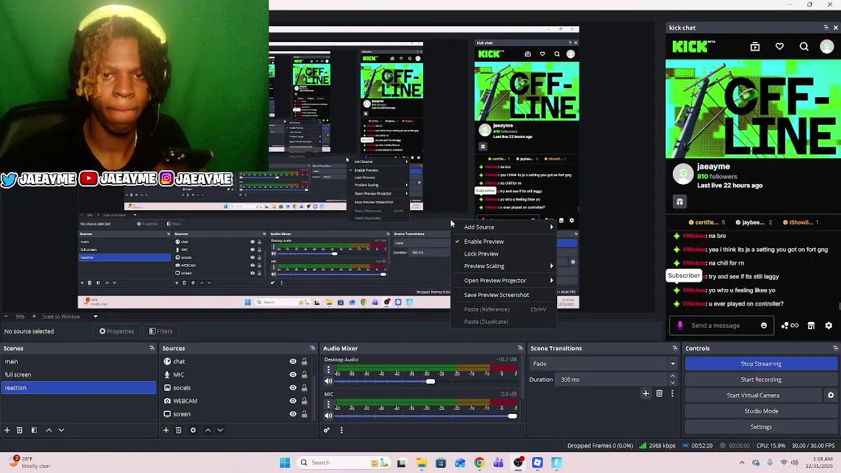
Task: Open the gift subs icon under jaeayme
Action: [680, 202]
